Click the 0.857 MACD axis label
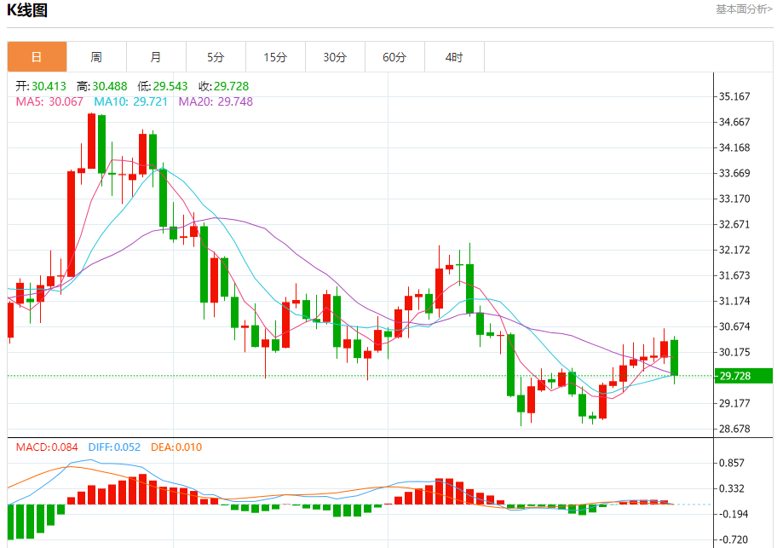 click(731, 463)
